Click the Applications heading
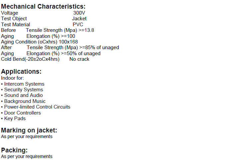 pyautogui.click(x=21, y=72)
